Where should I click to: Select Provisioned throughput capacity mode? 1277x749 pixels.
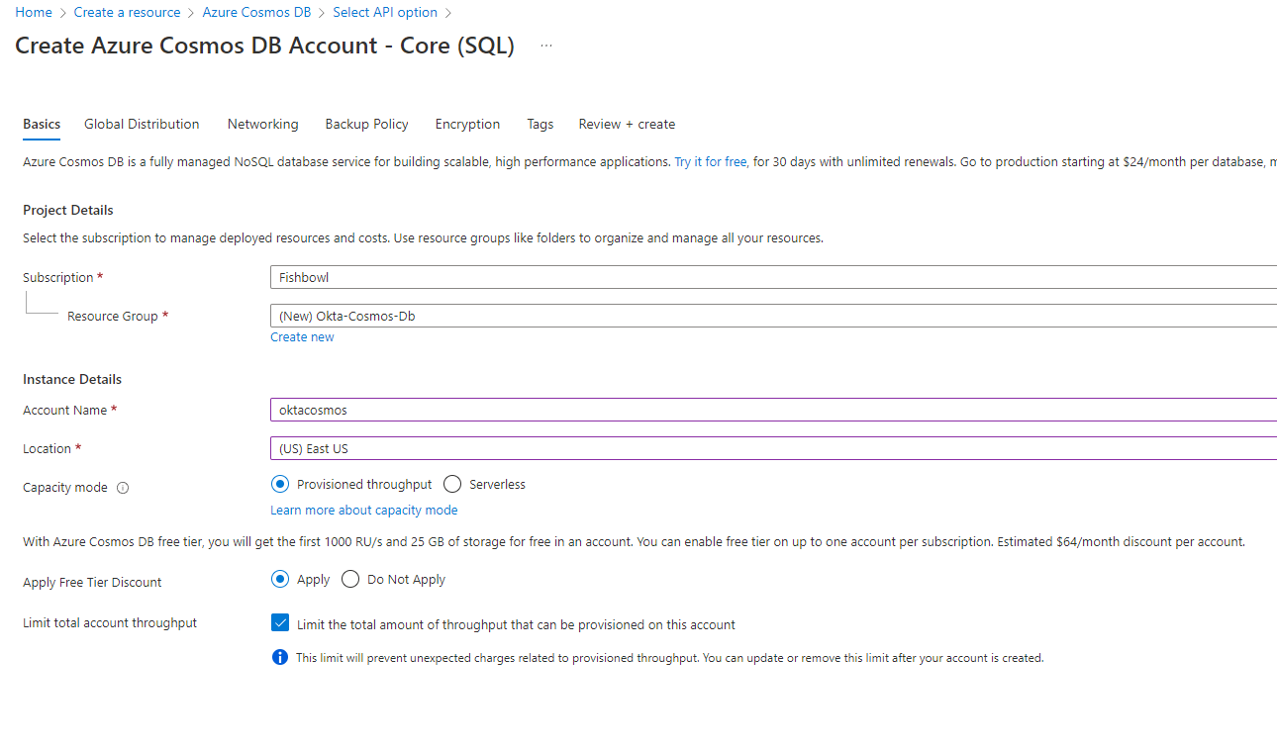(280, 485)
